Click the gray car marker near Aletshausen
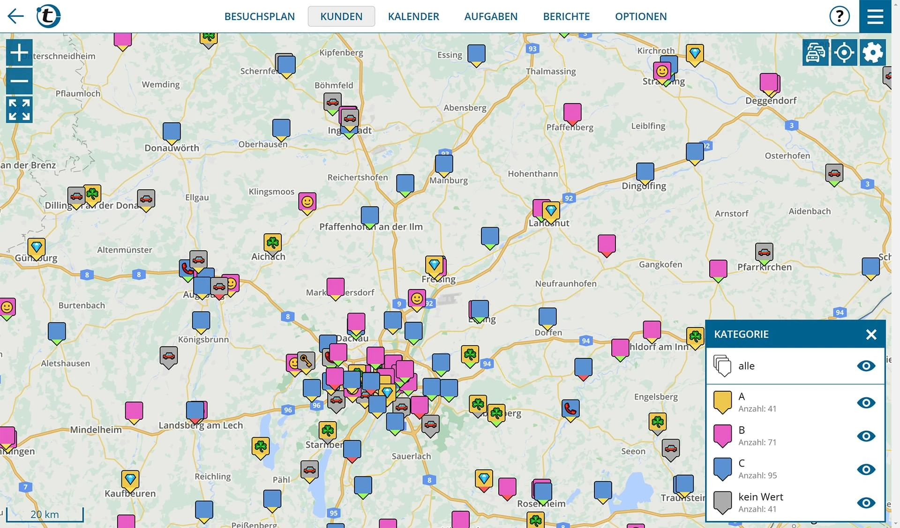 [169, 357]
